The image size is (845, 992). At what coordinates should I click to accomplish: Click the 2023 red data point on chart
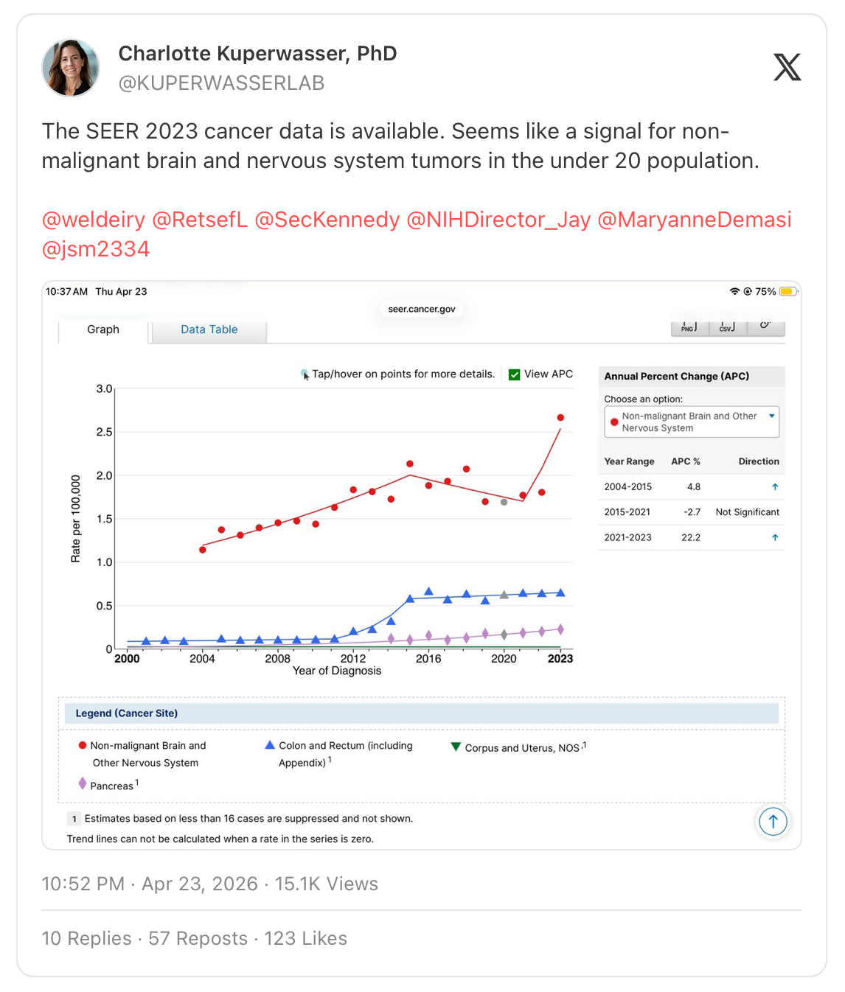click(x=560, y=418)
